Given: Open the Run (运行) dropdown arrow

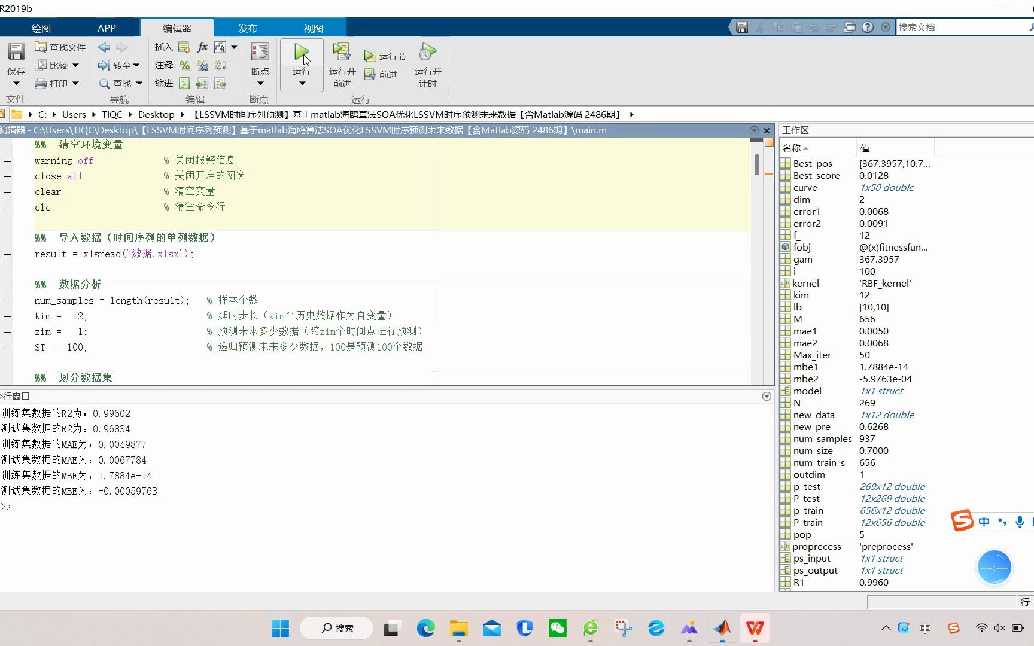Looking at the screenshot, I should point(302,83).
